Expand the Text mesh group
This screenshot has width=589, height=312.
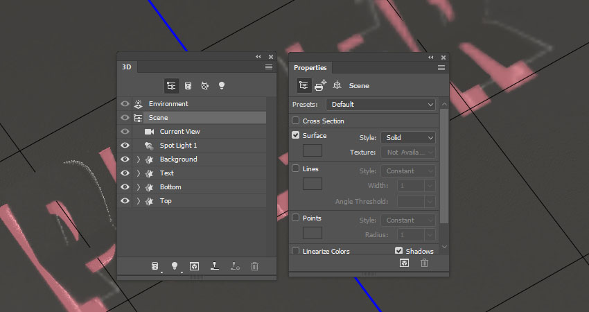(x=138, y=173)
